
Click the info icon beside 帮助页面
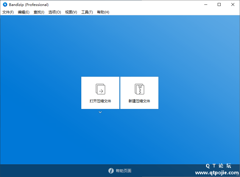[x=111, y=171]
